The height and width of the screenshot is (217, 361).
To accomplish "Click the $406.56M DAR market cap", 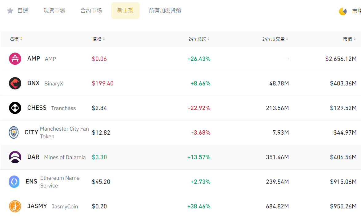I will (x=343, y=157).
